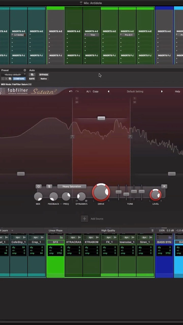Click the preset copy settings icon
Screen dimensions: 183x325
[10, 79]
